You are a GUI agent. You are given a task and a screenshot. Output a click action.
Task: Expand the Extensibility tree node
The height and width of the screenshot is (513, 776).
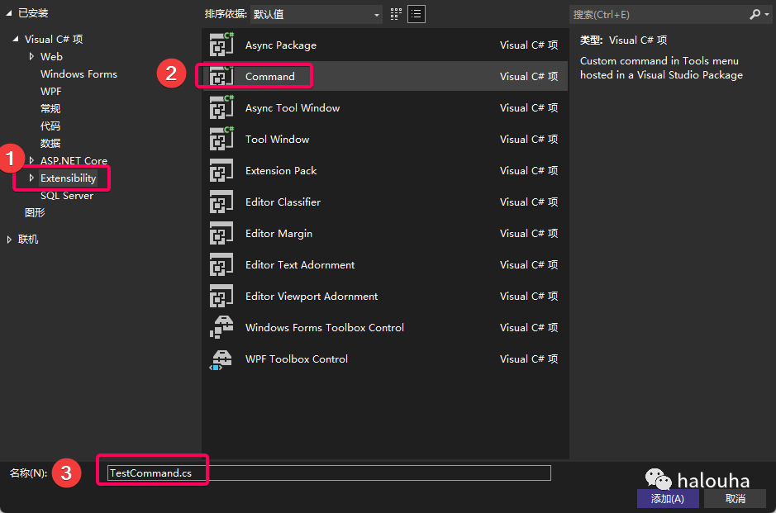(x=31, y=178)
